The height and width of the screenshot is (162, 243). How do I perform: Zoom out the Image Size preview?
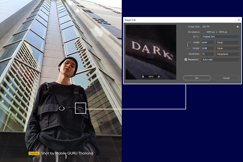point(143,76)
